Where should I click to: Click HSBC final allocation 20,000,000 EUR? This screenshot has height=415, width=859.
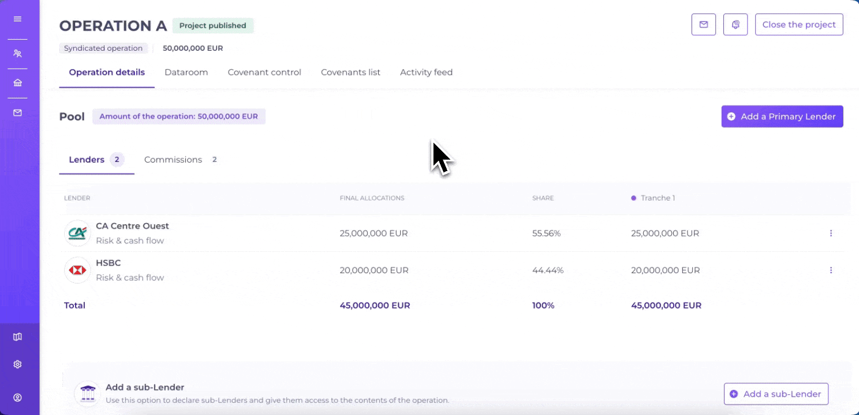(374, 270)
